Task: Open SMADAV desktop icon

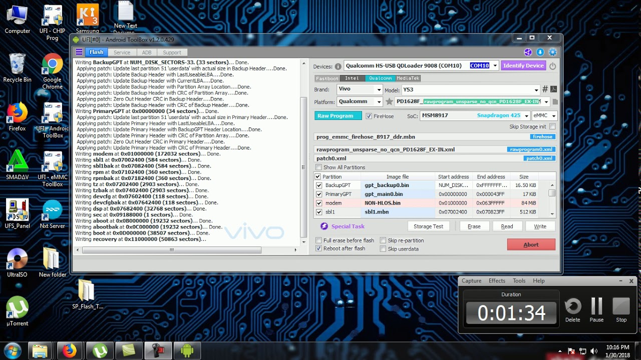Action: [17, 165]
